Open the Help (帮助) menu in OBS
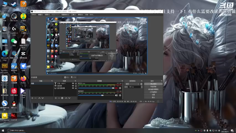Screen dimensions: 236x133 click(80, 14)
